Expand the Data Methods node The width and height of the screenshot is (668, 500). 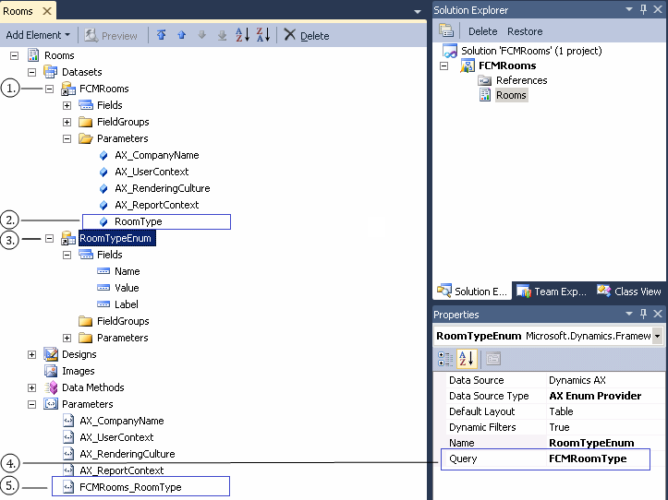pos(32,387)
